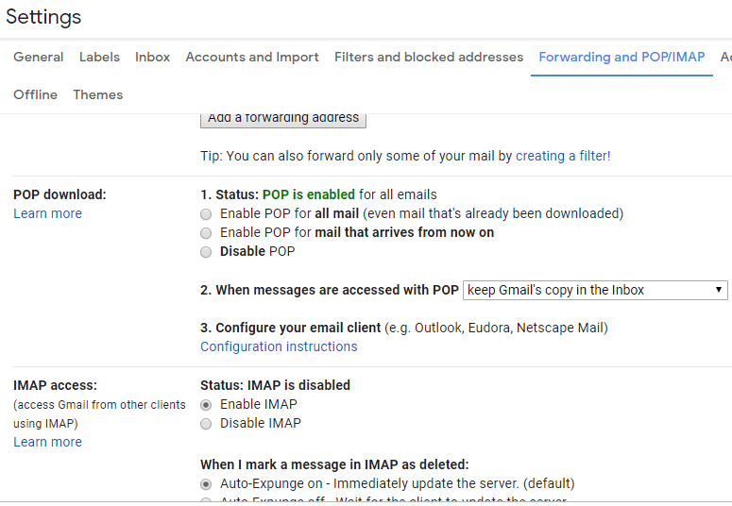This screenshot has height=506, width=732.
Task: Open the Offline settings tab
Action: 35,95
